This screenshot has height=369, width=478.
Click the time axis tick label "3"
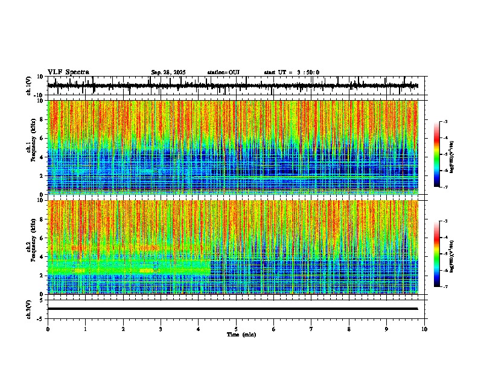[161, 329]
